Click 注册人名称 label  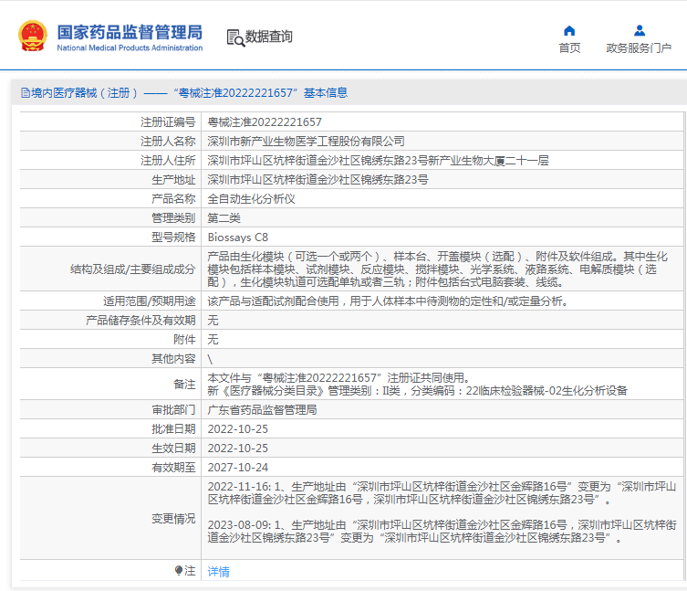click(x=168, y=142)
